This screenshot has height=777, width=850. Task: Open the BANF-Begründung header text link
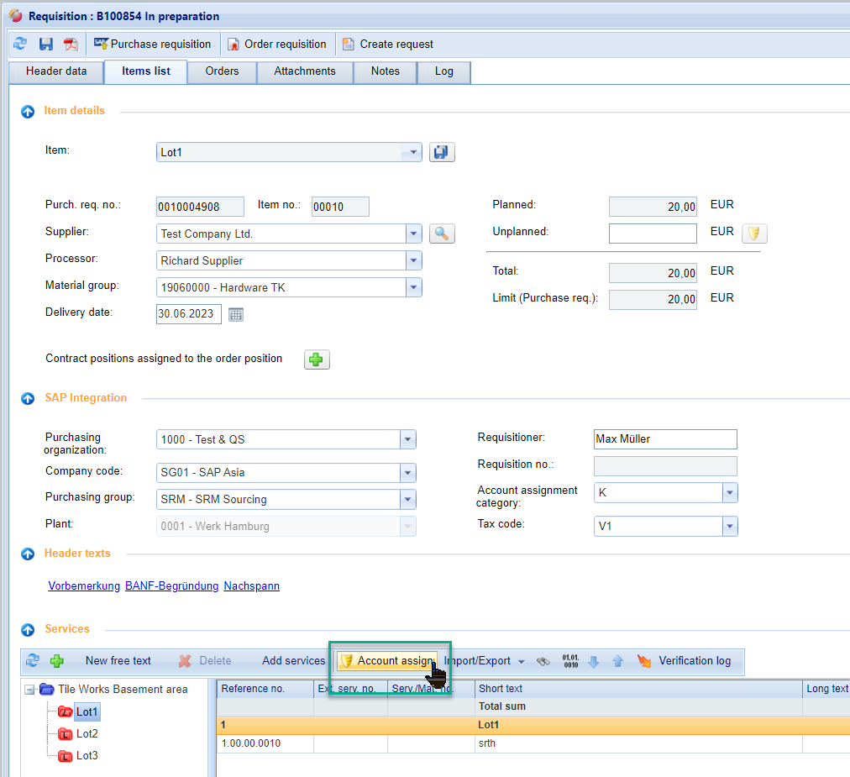(x=171, y=585)
